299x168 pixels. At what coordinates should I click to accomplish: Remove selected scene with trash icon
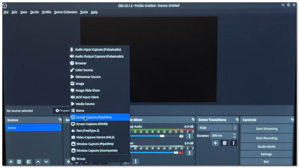[x=19, y=162]
